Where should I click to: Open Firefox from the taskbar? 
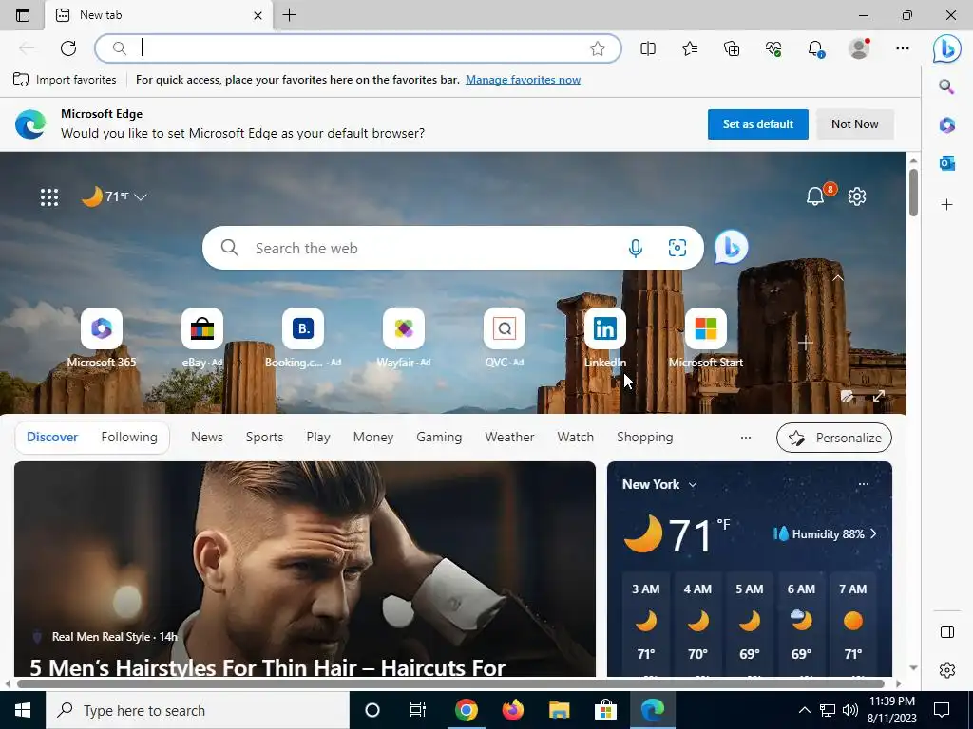tap(512, 710)
